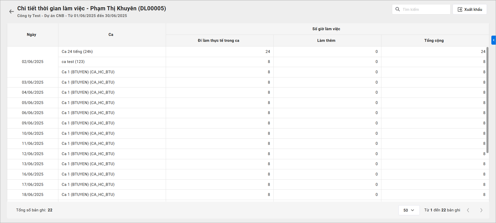Image resolution: width=496 pixels, height=223 pixels.
Task: Click the Ngày column header
Action: (x=32, y=35)
